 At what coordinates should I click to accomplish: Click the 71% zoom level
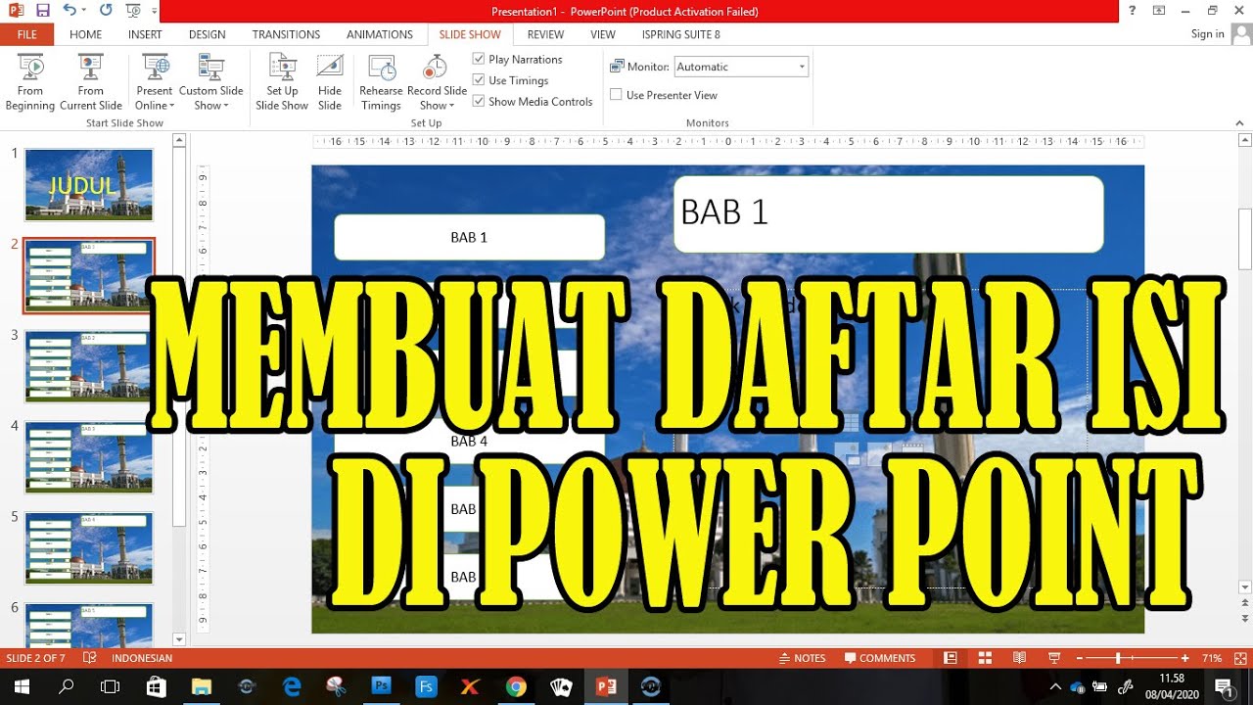coord(1212,658)
